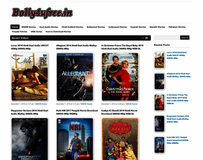The height and width of the screenshot is (160, 203).
Task: Click the Mahi NRI poster thumbnail
Action: 75,139
